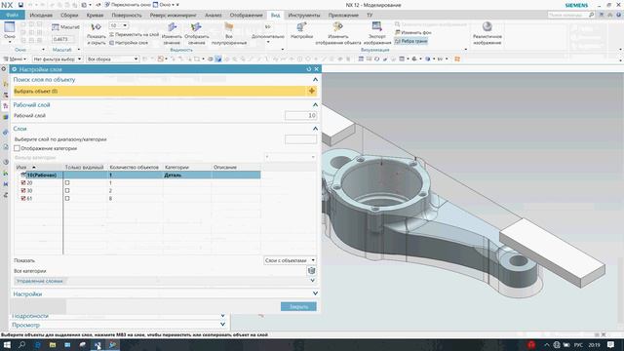Click Изменить фон command
The image size is (624, 351).
tap(413, 32)
